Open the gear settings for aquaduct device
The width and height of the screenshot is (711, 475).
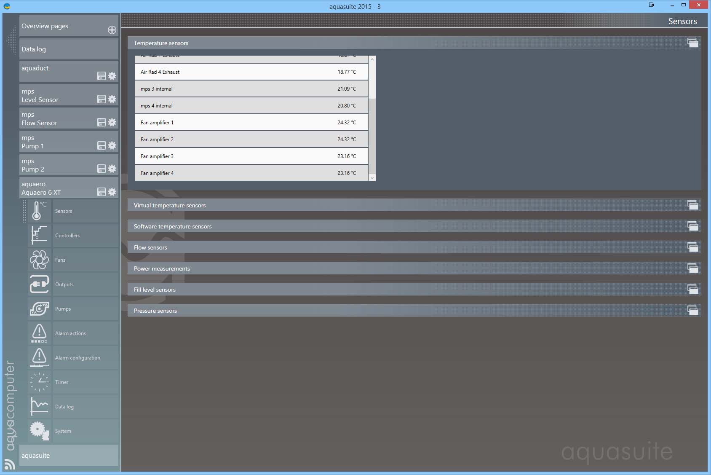coord(112,76)
